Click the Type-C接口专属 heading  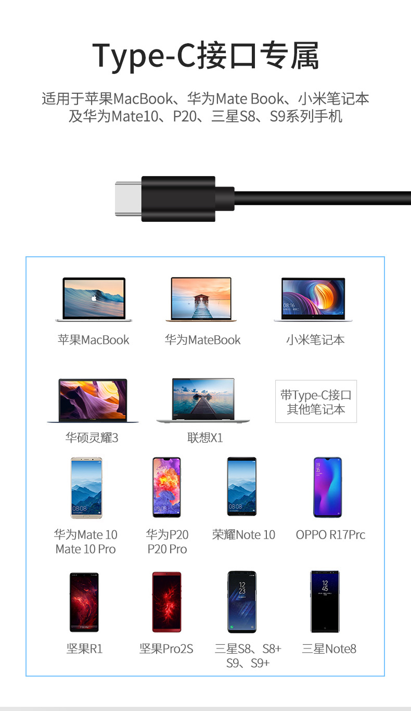(x=205, y=56)
